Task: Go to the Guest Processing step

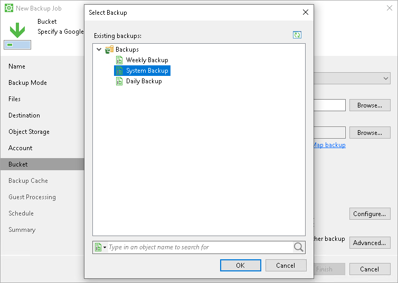Action: pyautogui.click(x=32, y=197)
